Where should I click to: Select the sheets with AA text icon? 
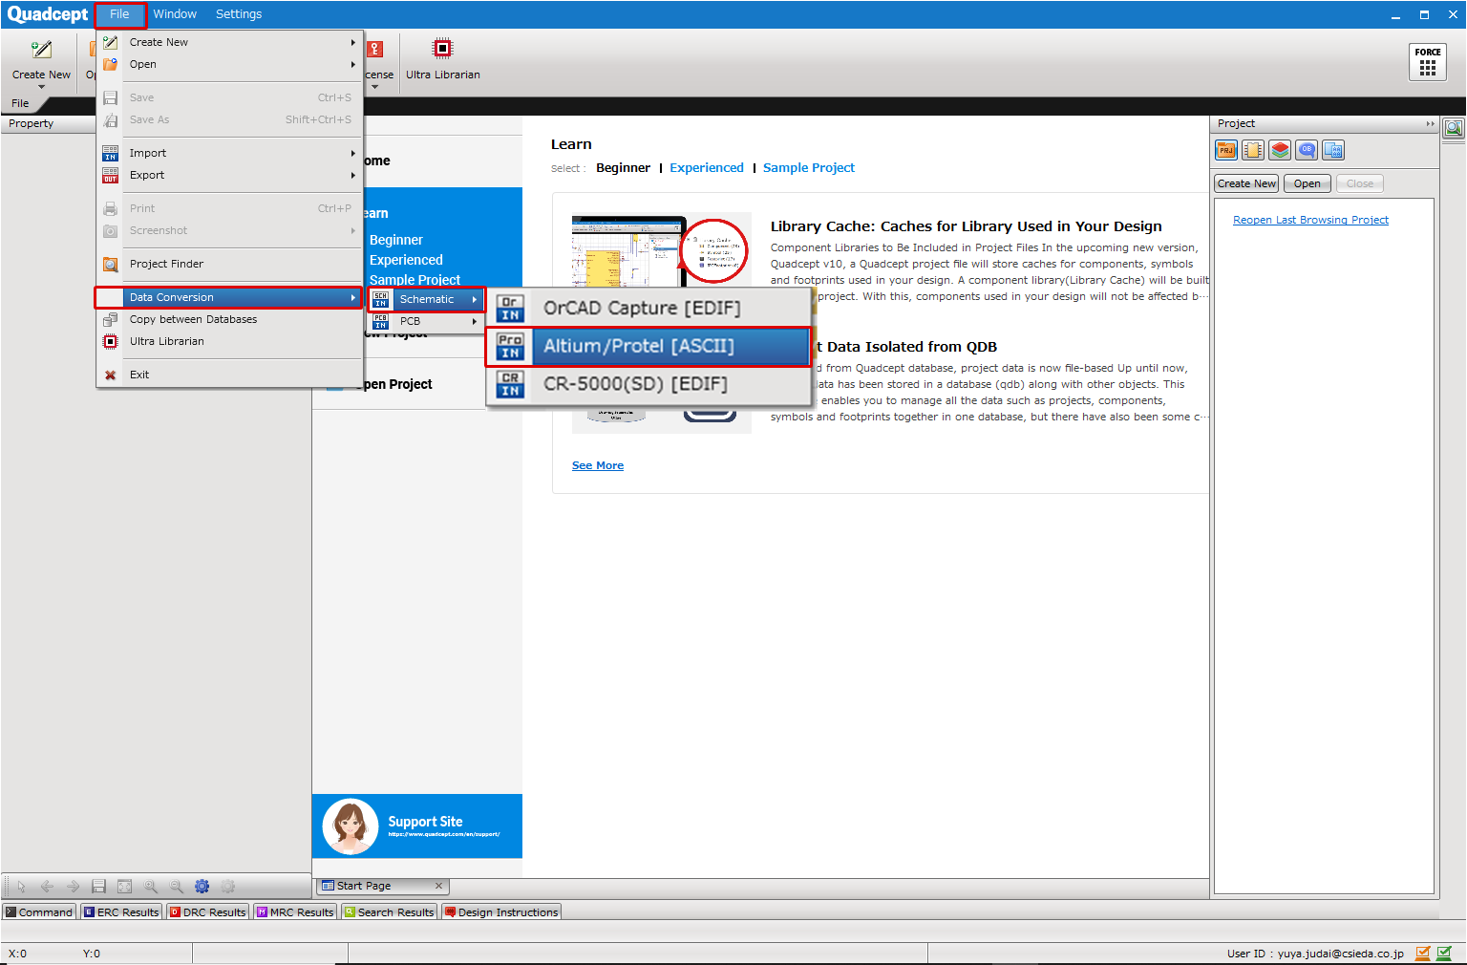pyautogui.click(x=1333, y=150)
